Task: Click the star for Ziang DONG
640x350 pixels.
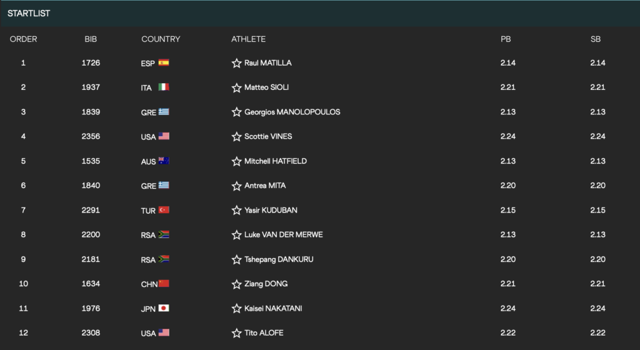Action: [236, 284]
